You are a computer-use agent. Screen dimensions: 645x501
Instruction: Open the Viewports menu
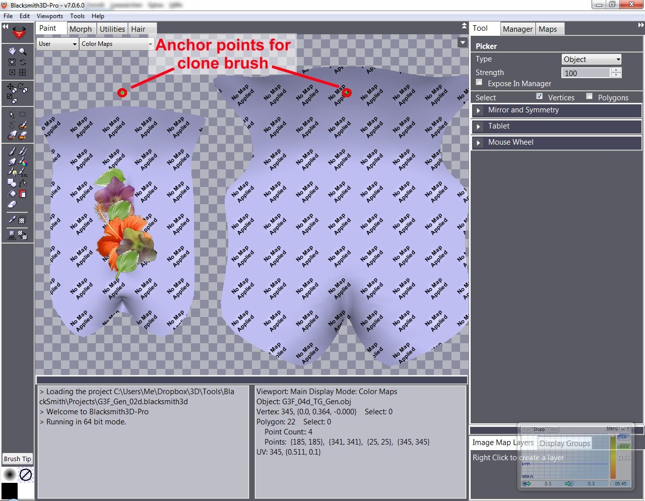tap(50, 16)
